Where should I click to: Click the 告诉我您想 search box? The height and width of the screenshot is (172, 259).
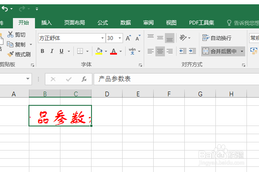(243, 23)
